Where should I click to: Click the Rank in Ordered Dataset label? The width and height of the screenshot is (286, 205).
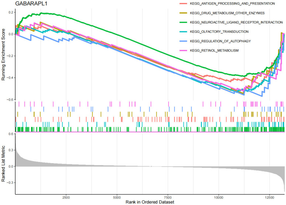click(x=150, y=202)
